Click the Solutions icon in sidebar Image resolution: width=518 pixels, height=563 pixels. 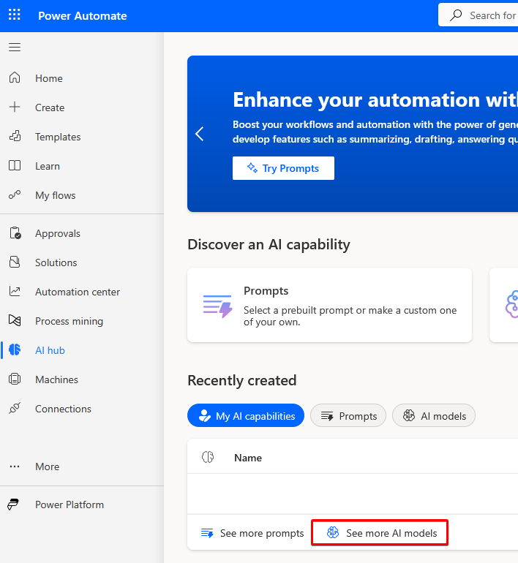tap(15, 262)
